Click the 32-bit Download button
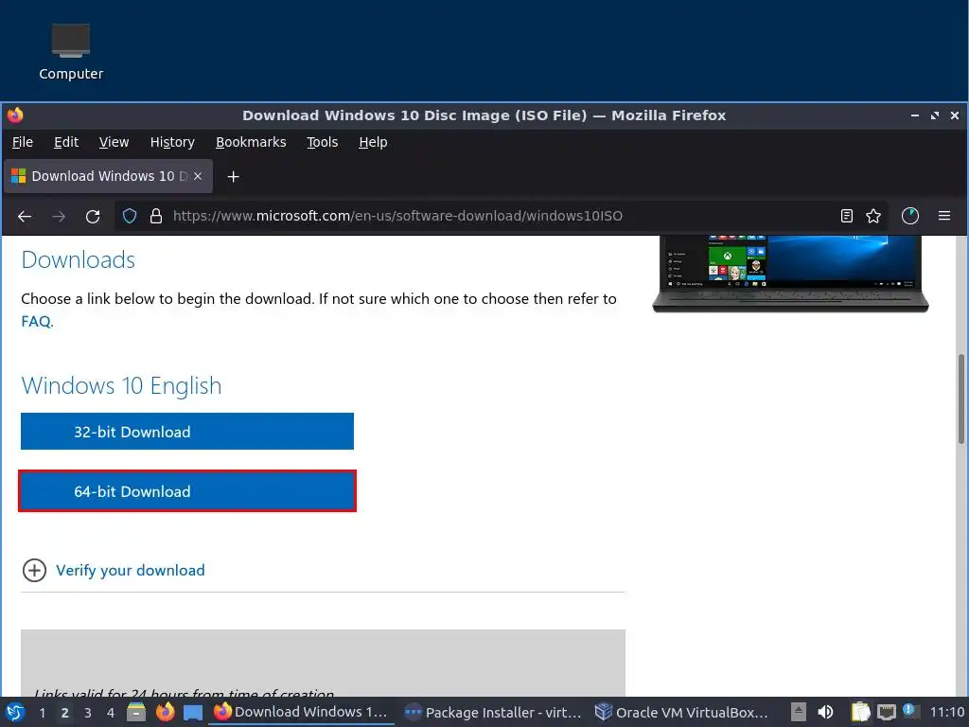Screen dimensions: 969x727 click(187, 432)
